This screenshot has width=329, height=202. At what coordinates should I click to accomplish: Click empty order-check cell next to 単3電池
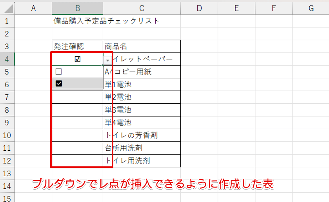pos(77,110)
